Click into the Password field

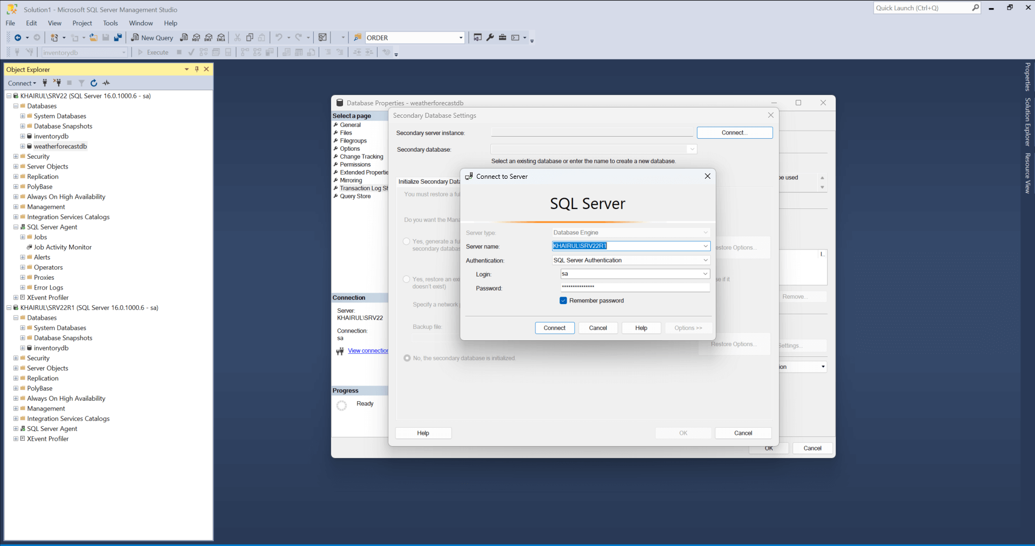[x=635, y=288]
